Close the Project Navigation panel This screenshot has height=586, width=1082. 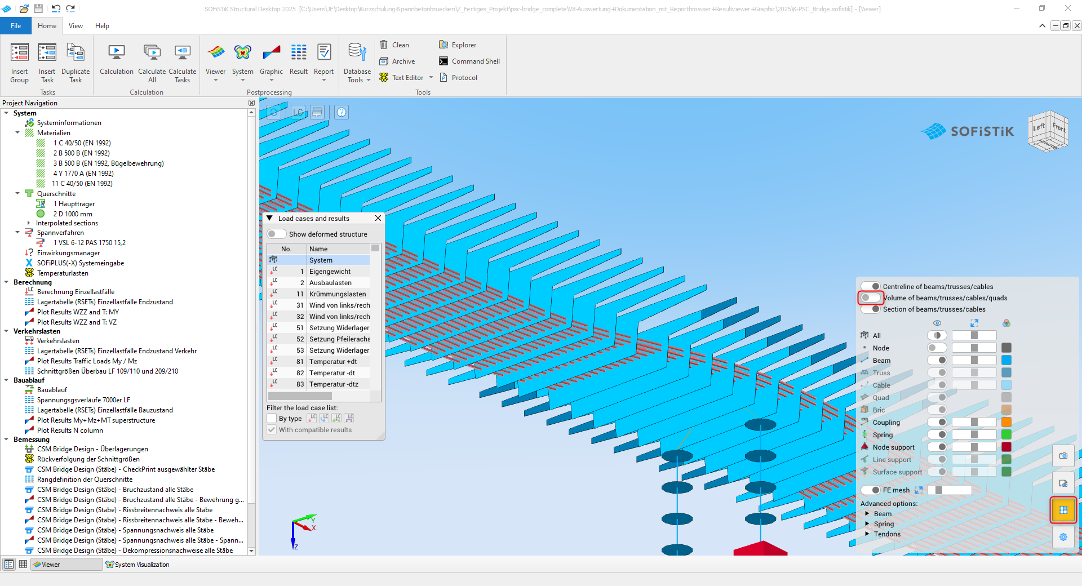tap(251, 103)
